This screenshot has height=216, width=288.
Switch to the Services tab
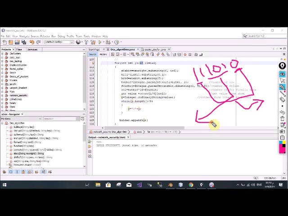[x=32, y=49]
